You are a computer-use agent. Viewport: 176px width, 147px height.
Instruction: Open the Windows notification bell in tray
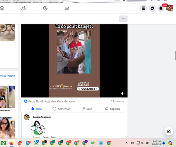coord(164,143)
